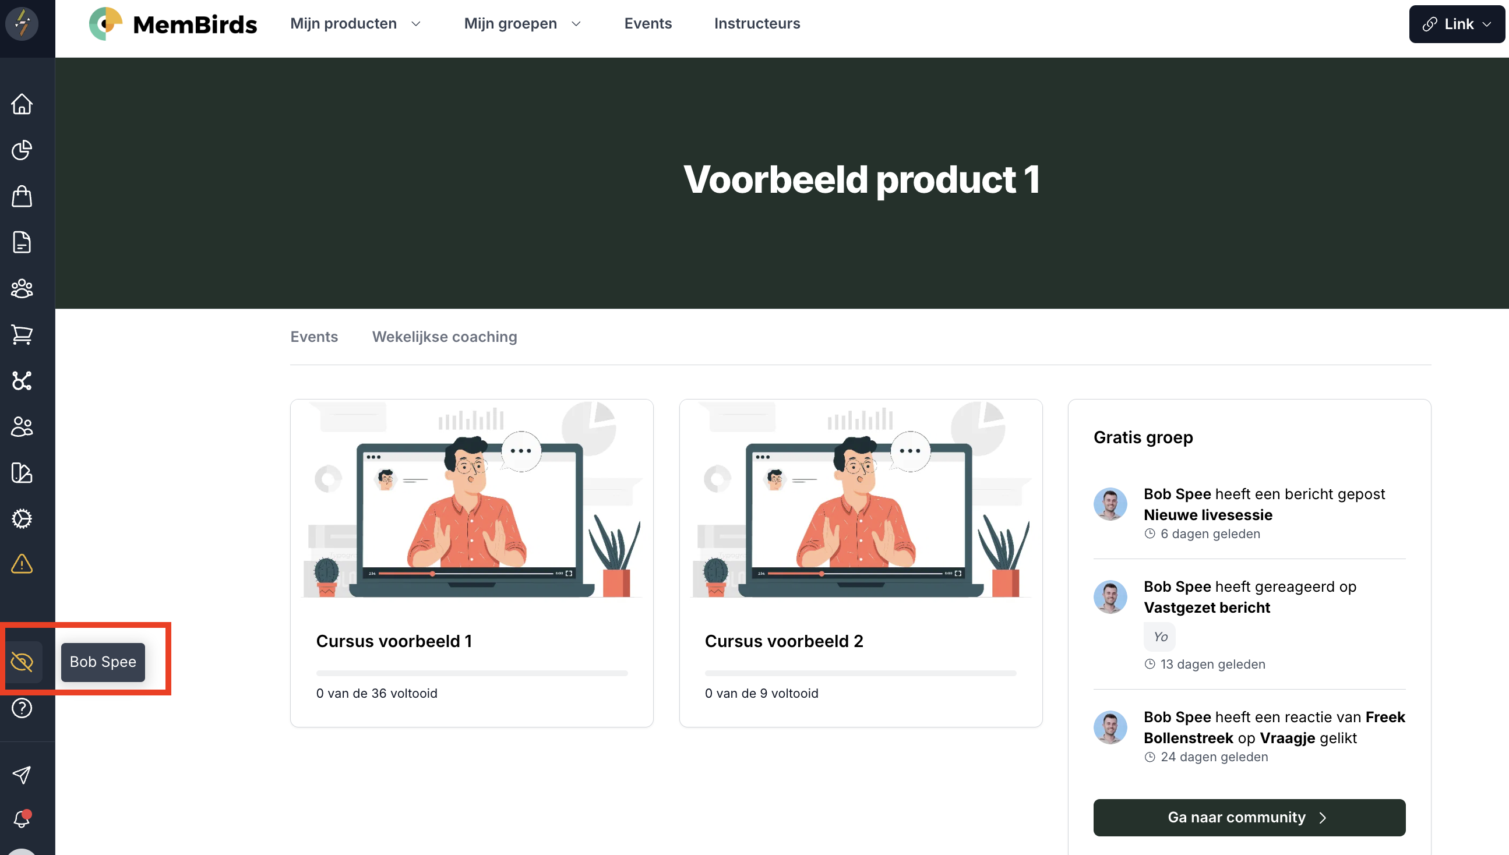The height and width of the screenshot is (855, 1509).
Task: Toggle the crossed-eye preview-as-member icon
Action: tap(22, 662)
